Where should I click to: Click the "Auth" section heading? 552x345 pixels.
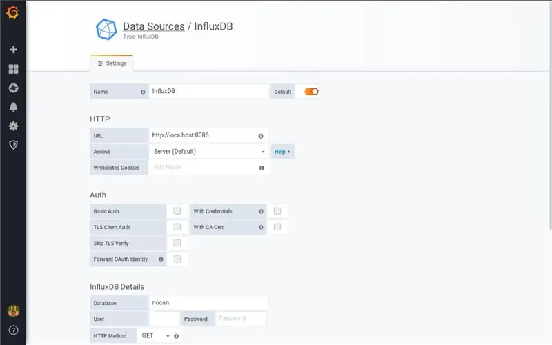[x=98, y=195]
